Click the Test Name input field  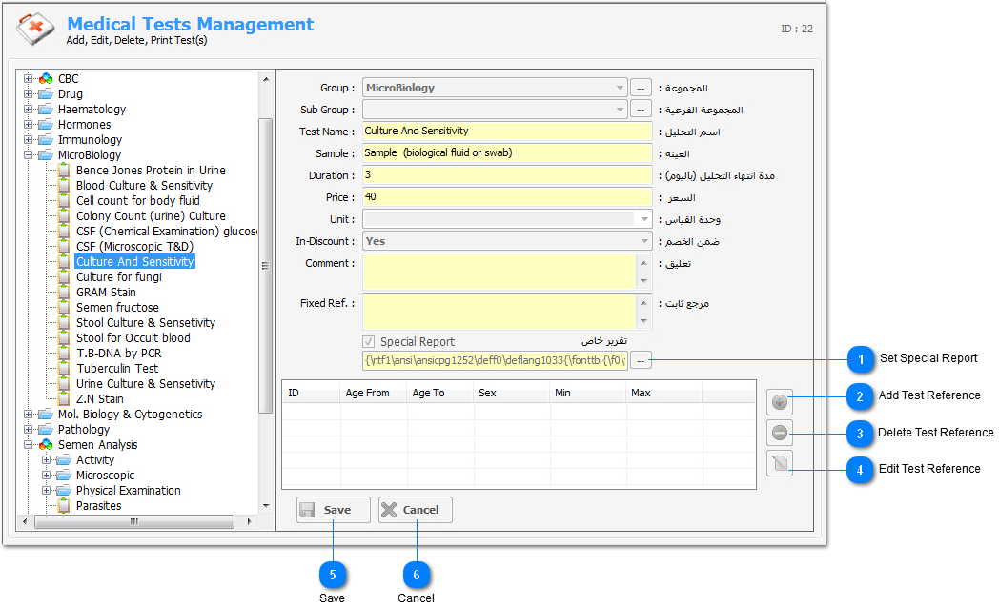point(507,132)
